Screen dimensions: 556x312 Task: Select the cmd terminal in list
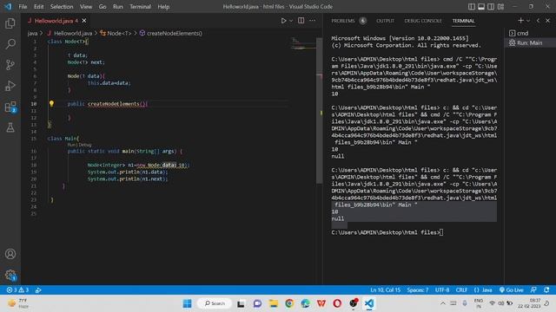click(530, 33)
